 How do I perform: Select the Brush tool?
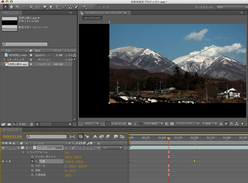[65, 7]
